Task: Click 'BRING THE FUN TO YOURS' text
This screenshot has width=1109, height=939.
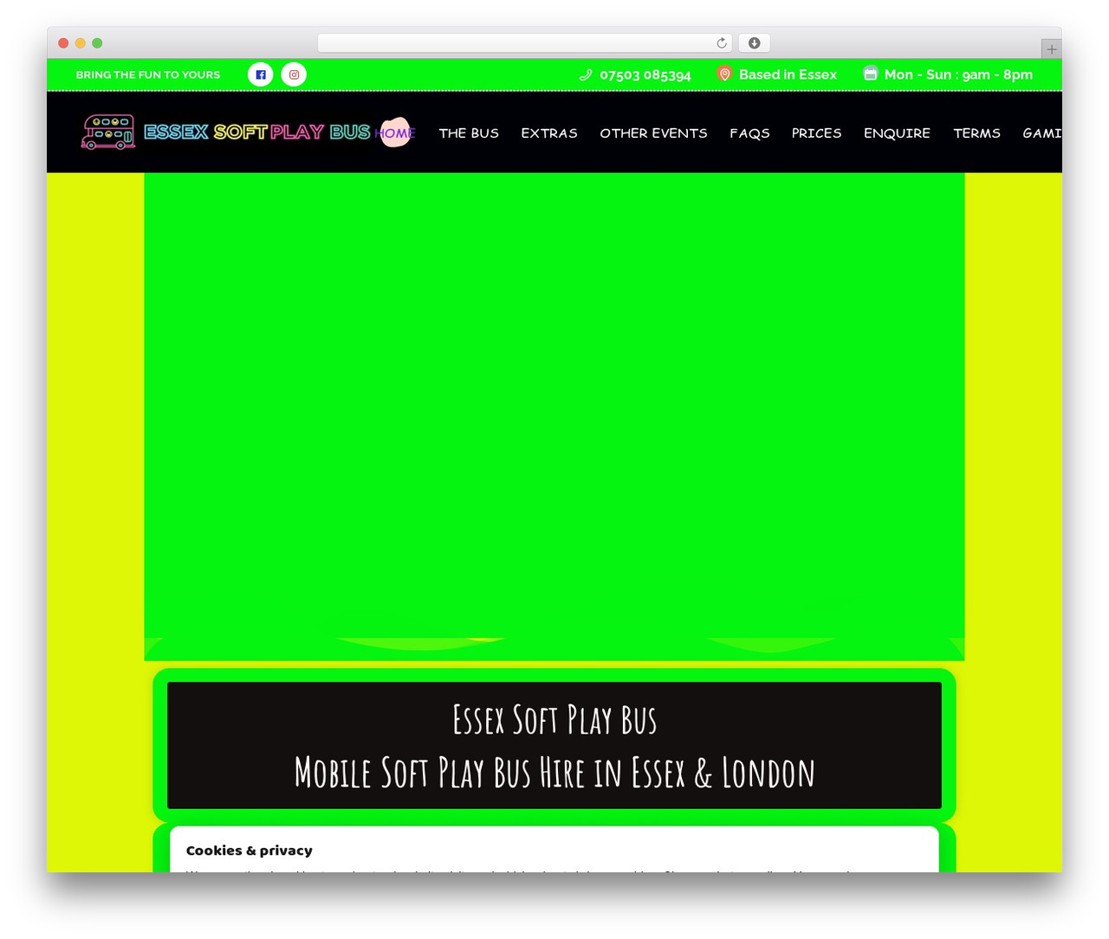Action: click(148, 74)
